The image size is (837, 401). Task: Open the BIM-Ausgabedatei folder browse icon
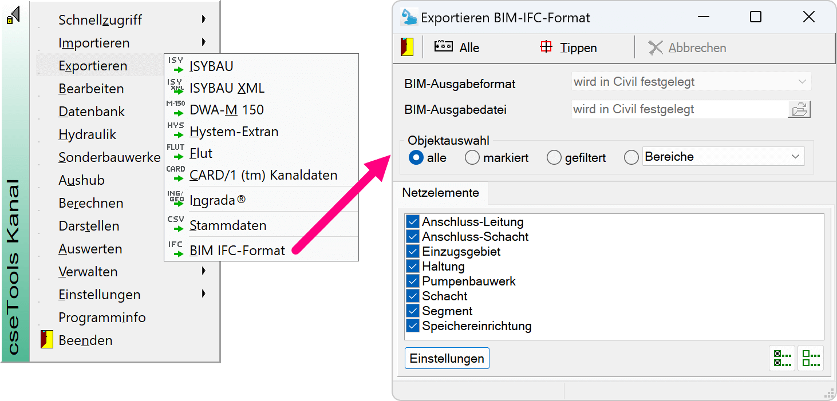(799, 109)
